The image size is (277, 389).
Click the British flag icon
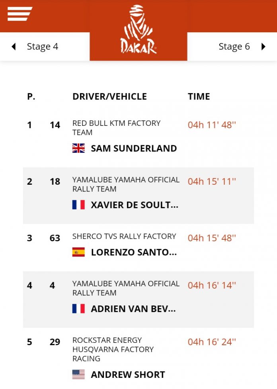(78, 149)
